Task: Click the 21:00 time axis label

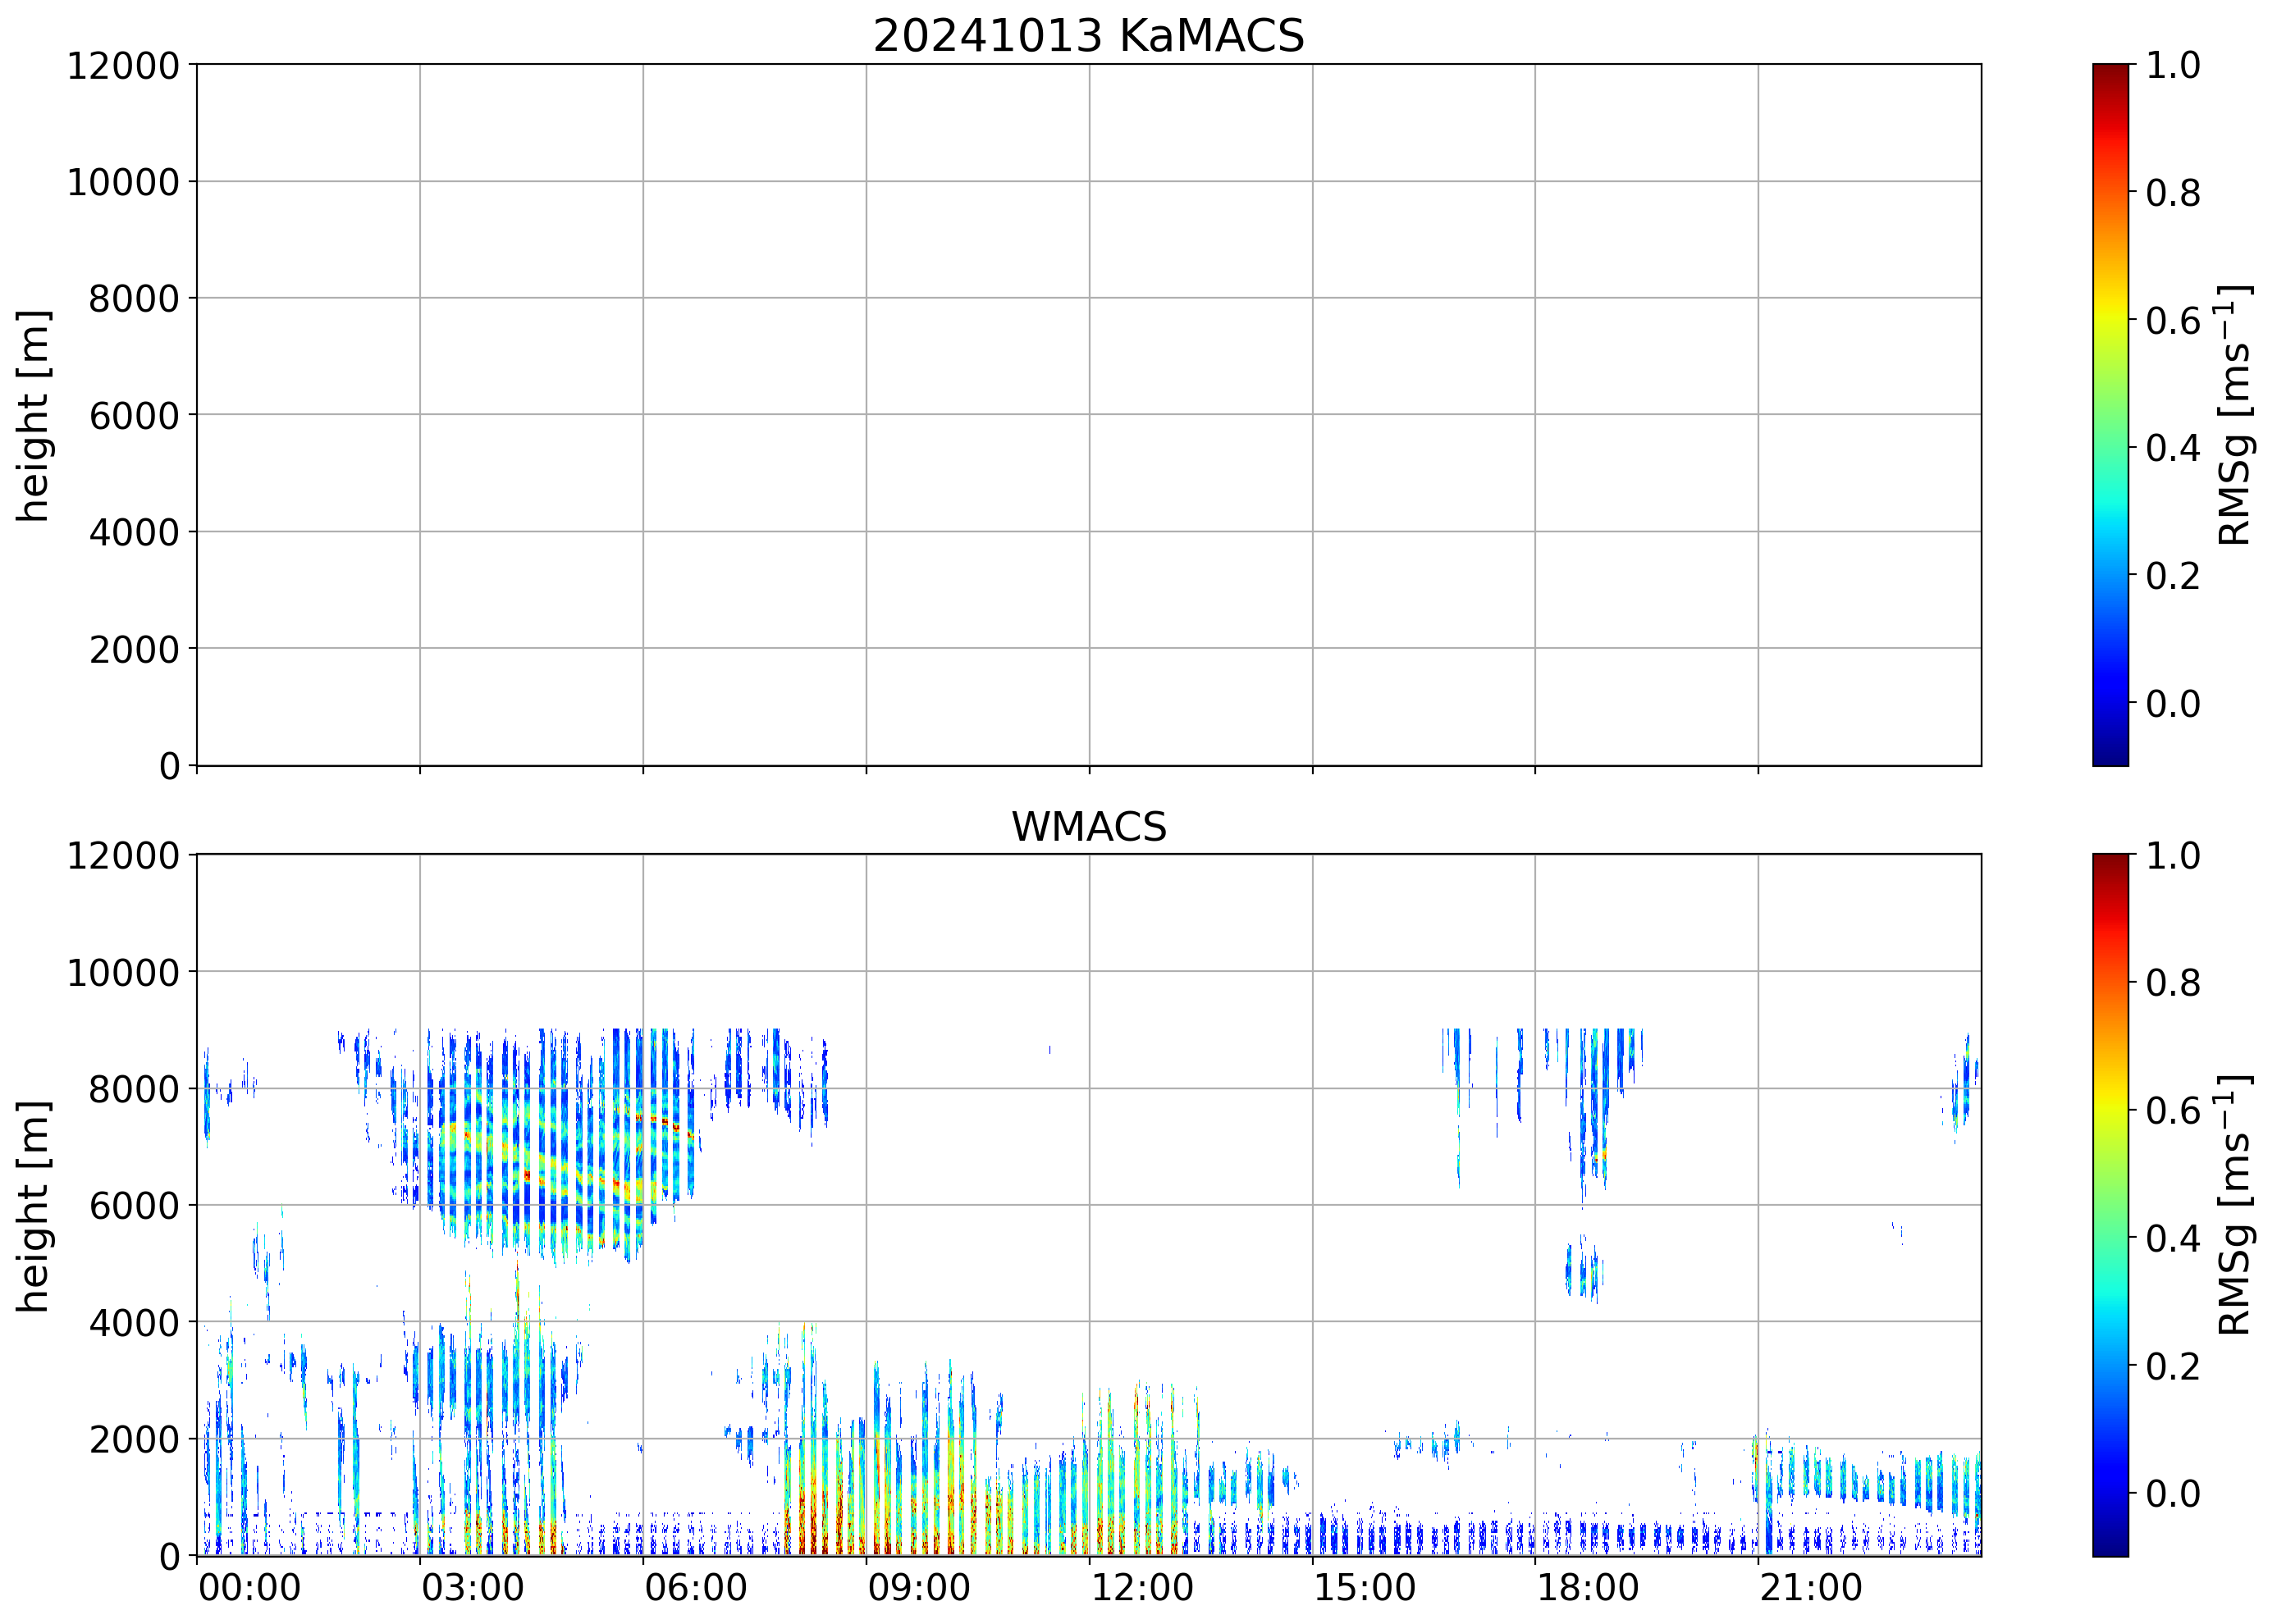Action: [x=1811, y=1587]
